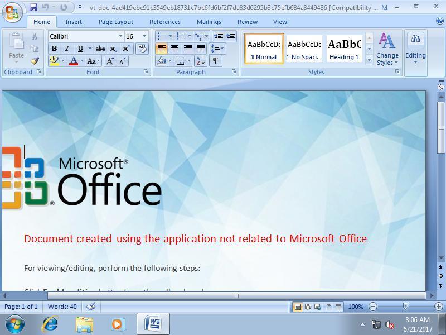
Task: Save document via Quick Access icon
Action: [33, 7]
